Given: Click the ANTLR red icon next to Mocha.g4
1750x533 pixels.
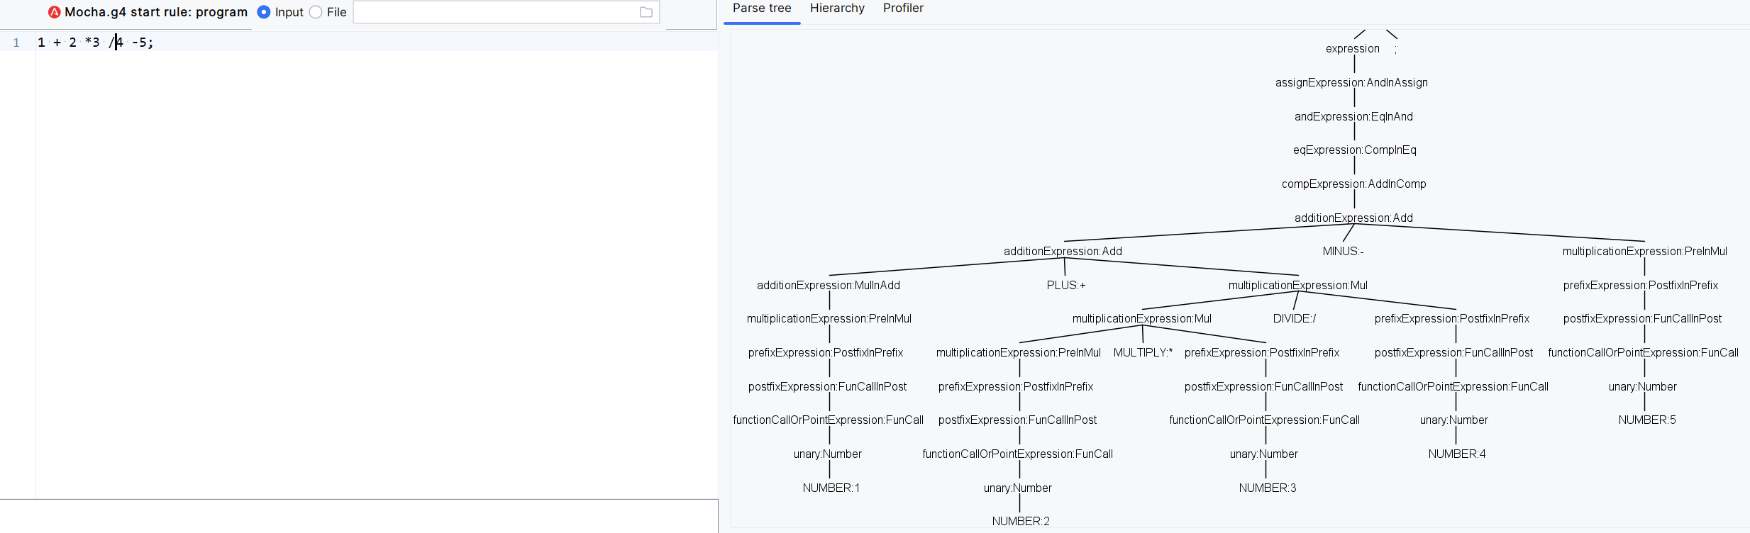Looking at the screenshot, I should (55, 12).
